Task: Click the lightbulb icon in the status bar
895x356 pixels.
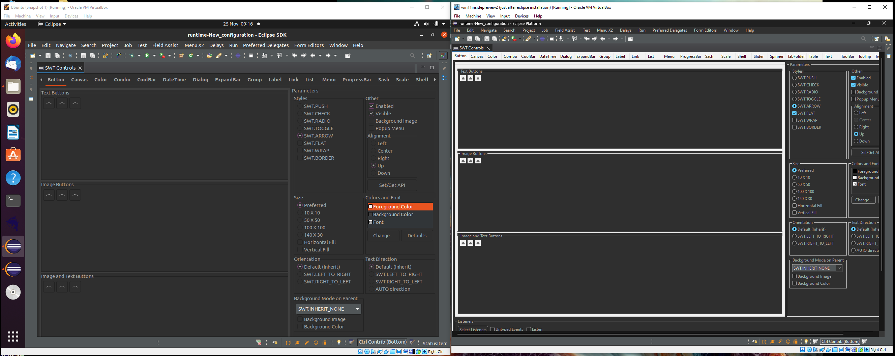Action: coord(339,342)
